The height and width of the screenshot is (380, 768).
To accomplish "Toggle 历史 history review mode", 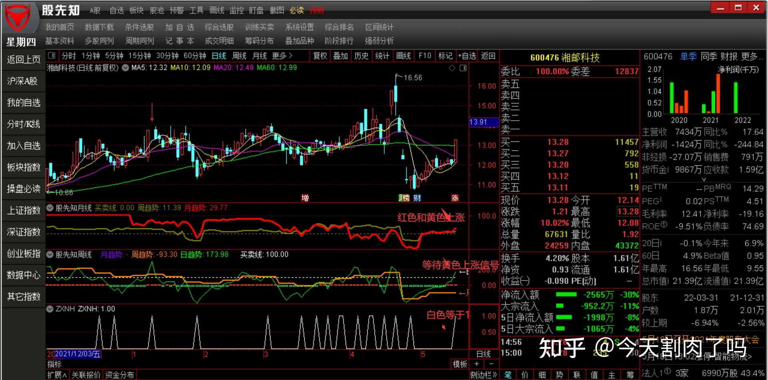I will click(x=361, y=56).
